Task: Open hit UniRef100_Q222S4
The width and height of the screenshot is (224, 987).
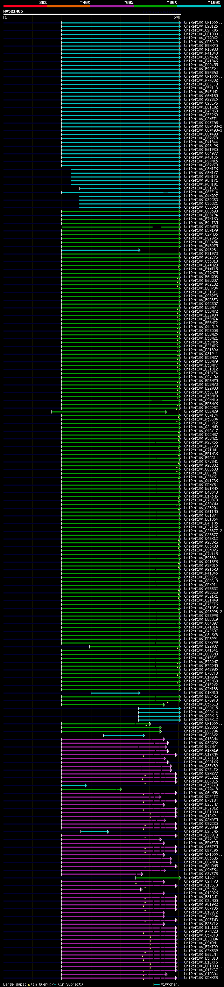Action: (201, 916)
